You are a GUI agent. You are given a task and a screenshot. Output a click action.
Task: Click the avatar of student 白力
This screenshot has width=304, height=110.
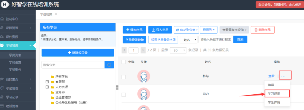pyautogui.click(x=144, y=94)
